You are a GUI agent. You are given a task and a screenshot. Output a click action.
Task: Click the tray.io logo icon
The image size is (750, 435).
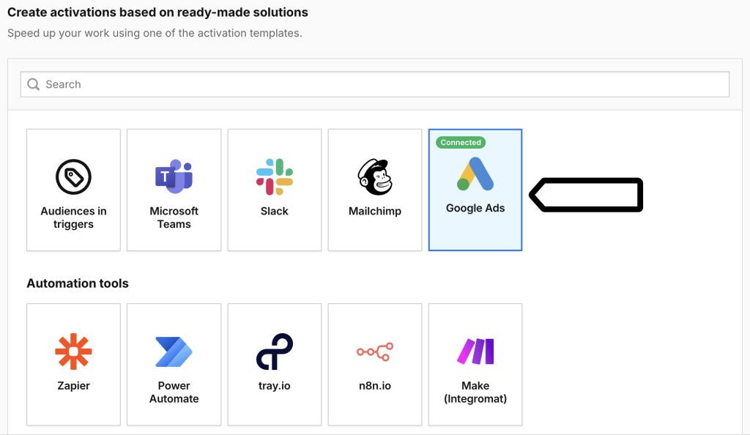point(275,352)
